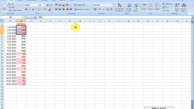The width and height of the screenshot is (194, 109).
Task: Expand the formula bar chevron
Action: (193, 17)
